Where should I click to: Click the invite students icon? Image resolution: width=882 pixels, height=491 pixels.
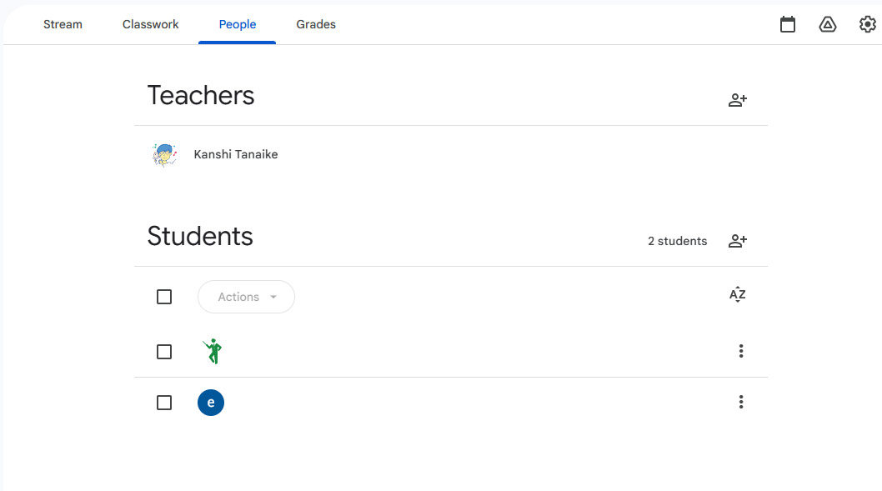pyautogui.click(x=738, y=241)
